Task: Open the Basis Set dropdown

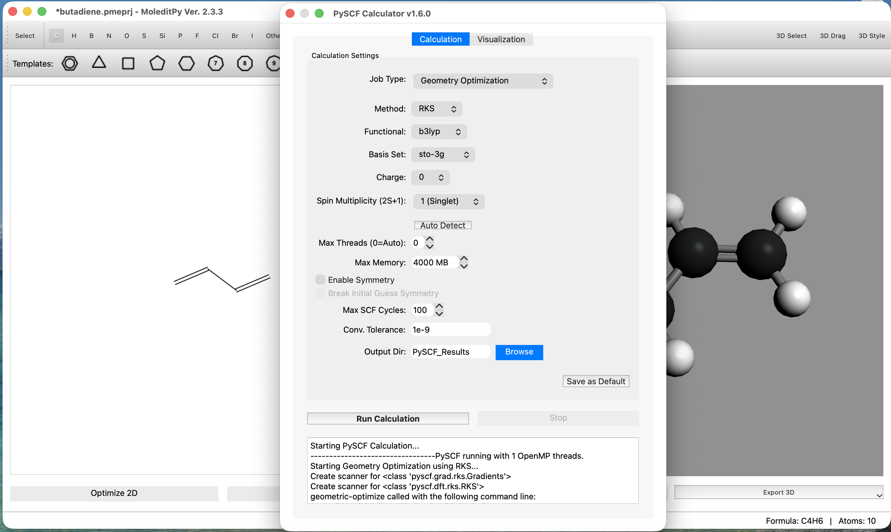Action: click(443, 154)
